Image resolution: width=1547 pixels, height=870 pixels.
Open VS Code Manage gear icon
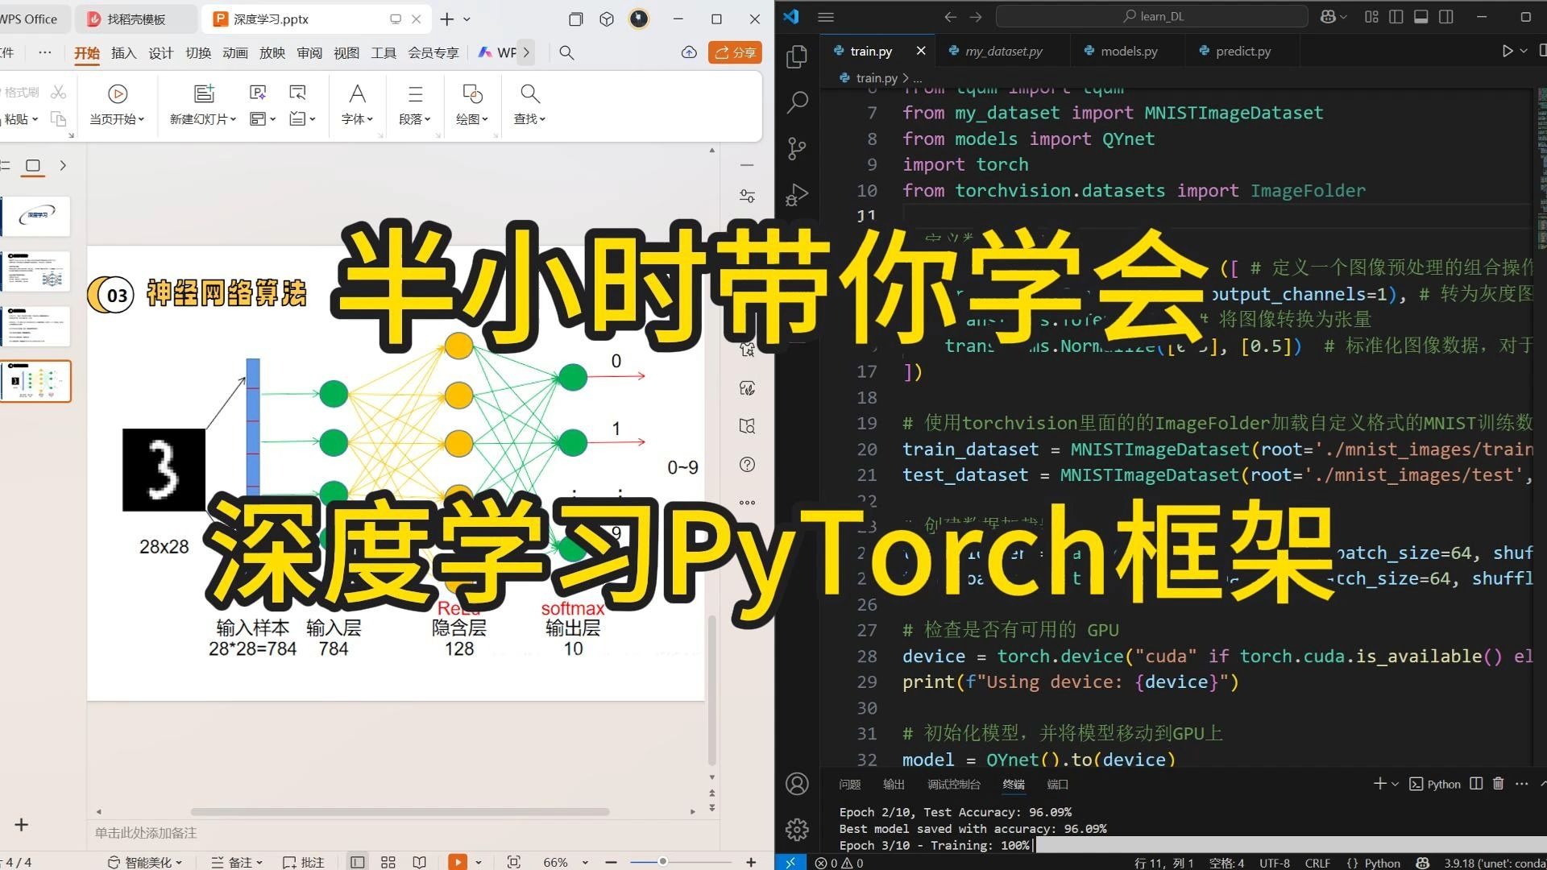797,829
